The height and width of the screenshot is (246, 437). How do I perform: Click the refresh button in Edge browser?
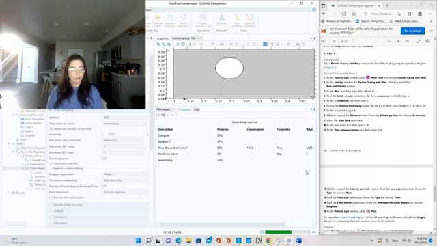(344, 14)
